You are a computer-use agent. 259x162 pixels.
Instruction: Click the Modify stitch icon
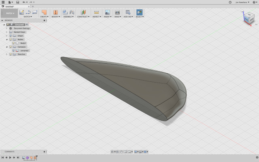click(55, 12)
